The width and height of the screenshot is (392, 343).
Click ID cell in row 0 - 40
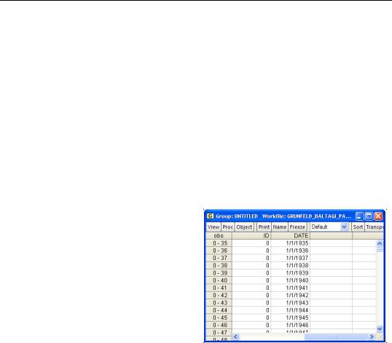(x=251, y=280)
